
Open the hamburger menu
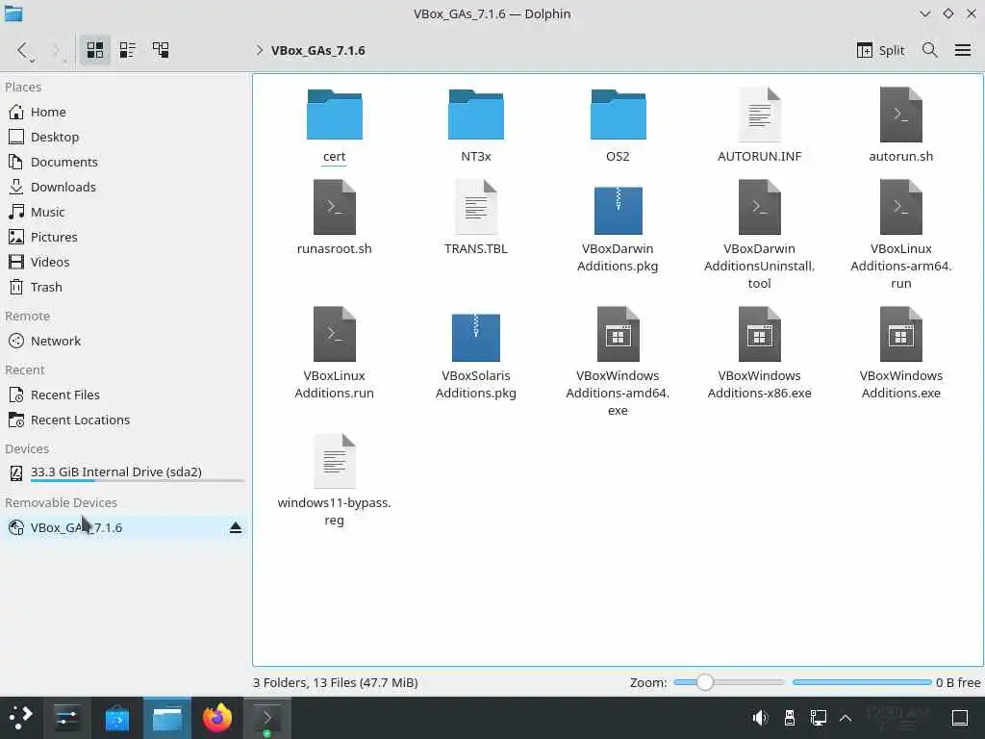point(962,50)
